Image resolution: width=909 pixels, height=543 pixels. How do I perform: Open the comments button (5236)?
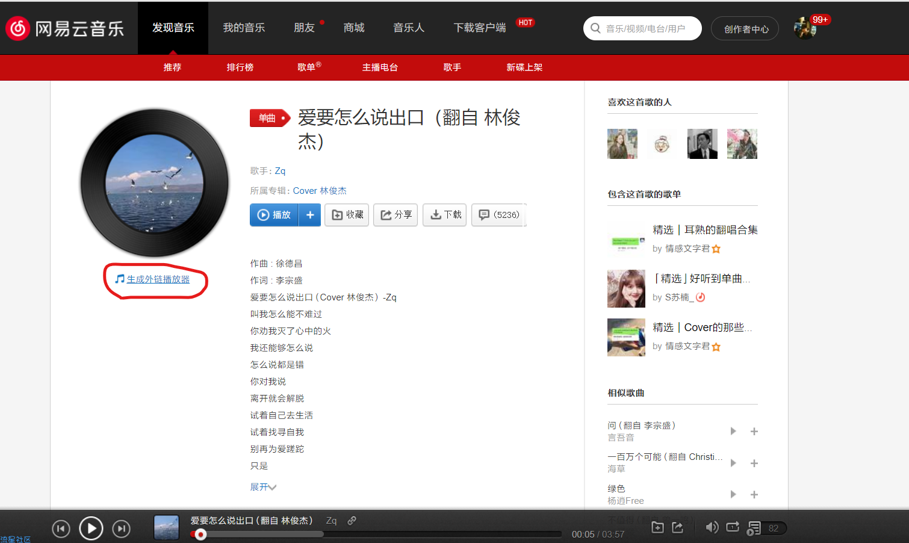[x=499, y=215]
